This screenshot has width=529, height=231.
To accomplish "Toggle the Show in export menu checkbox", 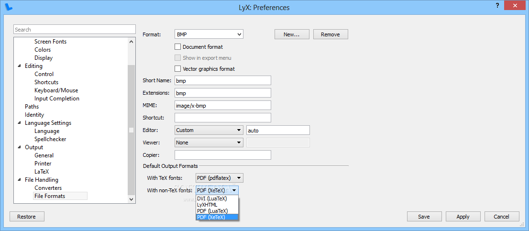I will 178,58.
